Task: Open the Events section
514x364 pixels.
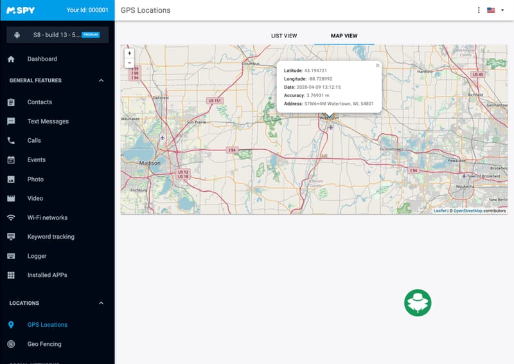Action: point(37,160)
